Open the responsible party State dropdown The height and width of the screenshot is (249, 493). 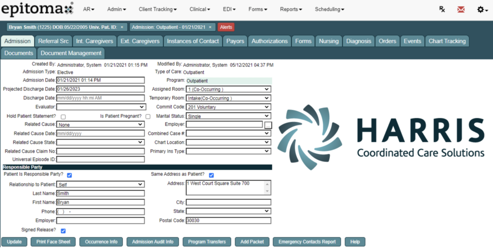(229, 211)
